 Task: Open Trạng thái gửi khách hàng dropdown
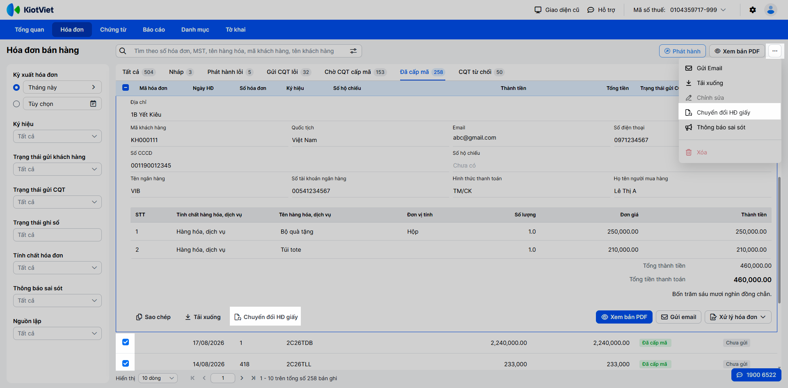tap(57, 169)
